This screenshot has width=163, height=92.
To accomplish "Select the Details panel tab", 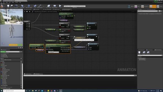I will (x=140, y=9).
